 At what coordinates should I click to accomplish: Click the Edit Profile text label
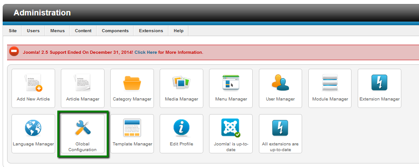pyautogui.click(x=181, y=144)
